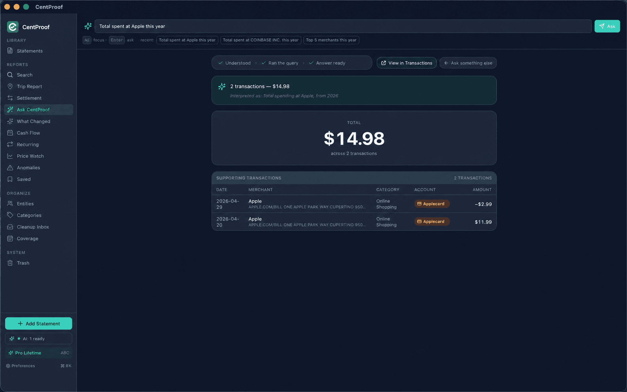Click the Applecard badge in the 2026-04-29 row

[431, 204]
